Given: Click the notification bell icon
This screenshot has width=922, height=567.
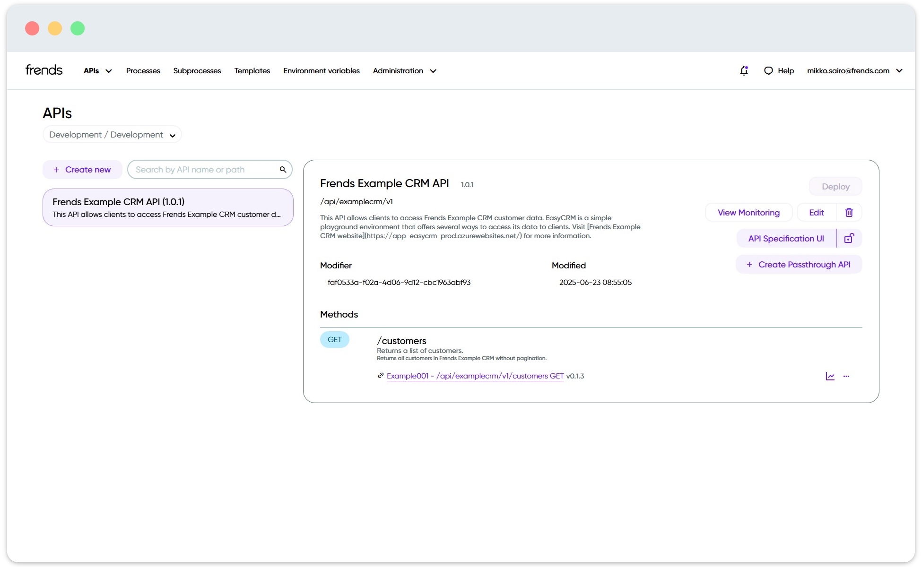Looking at the screenshot, I should 744,71.
